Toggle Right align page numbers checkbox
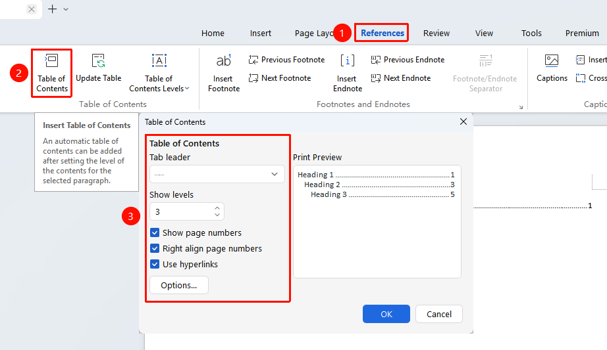The width and height of the screenshot is (607, 350). 155,248
